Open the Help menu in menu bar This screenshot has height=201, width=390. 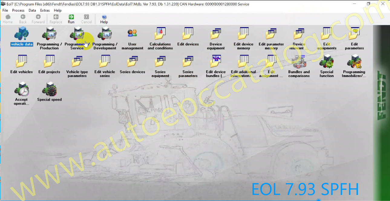coord(58,10)
